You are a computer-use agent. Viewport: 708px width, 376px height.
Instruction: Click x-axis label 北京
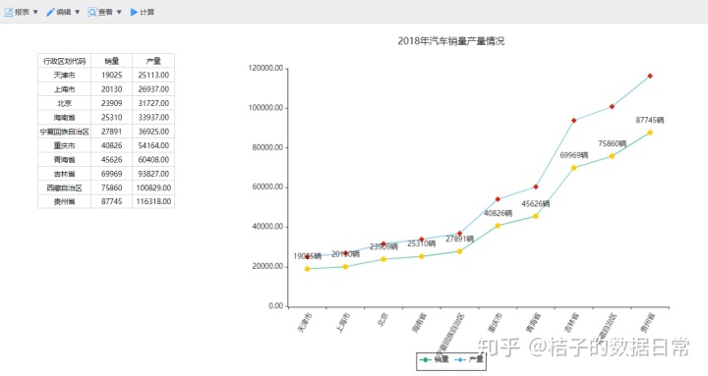pyautogui.click(x=383, y=320)
